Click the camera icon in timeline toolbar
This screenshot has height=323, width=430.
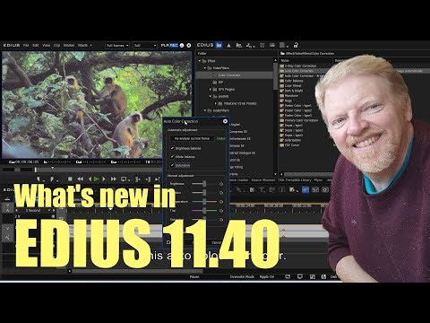(325, 189)
